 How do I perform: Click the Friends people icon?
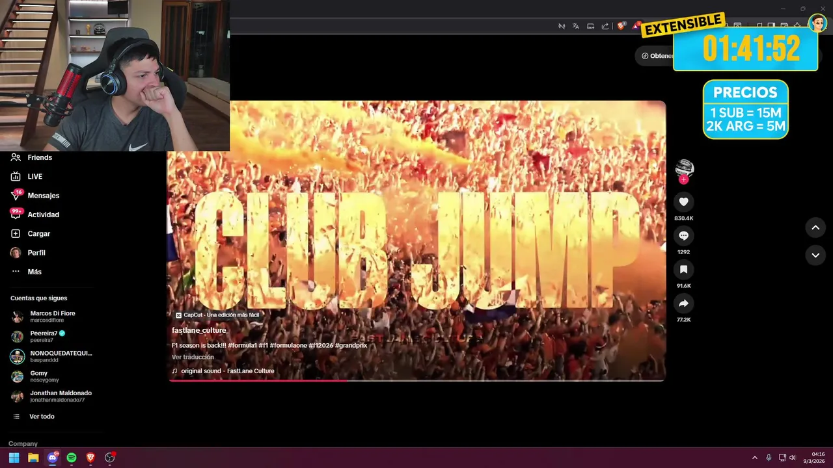(16, 157)
